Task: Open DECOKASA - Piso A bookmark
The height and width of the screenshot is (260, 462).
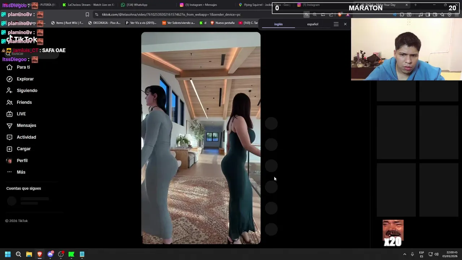Action: click(104, 23)
